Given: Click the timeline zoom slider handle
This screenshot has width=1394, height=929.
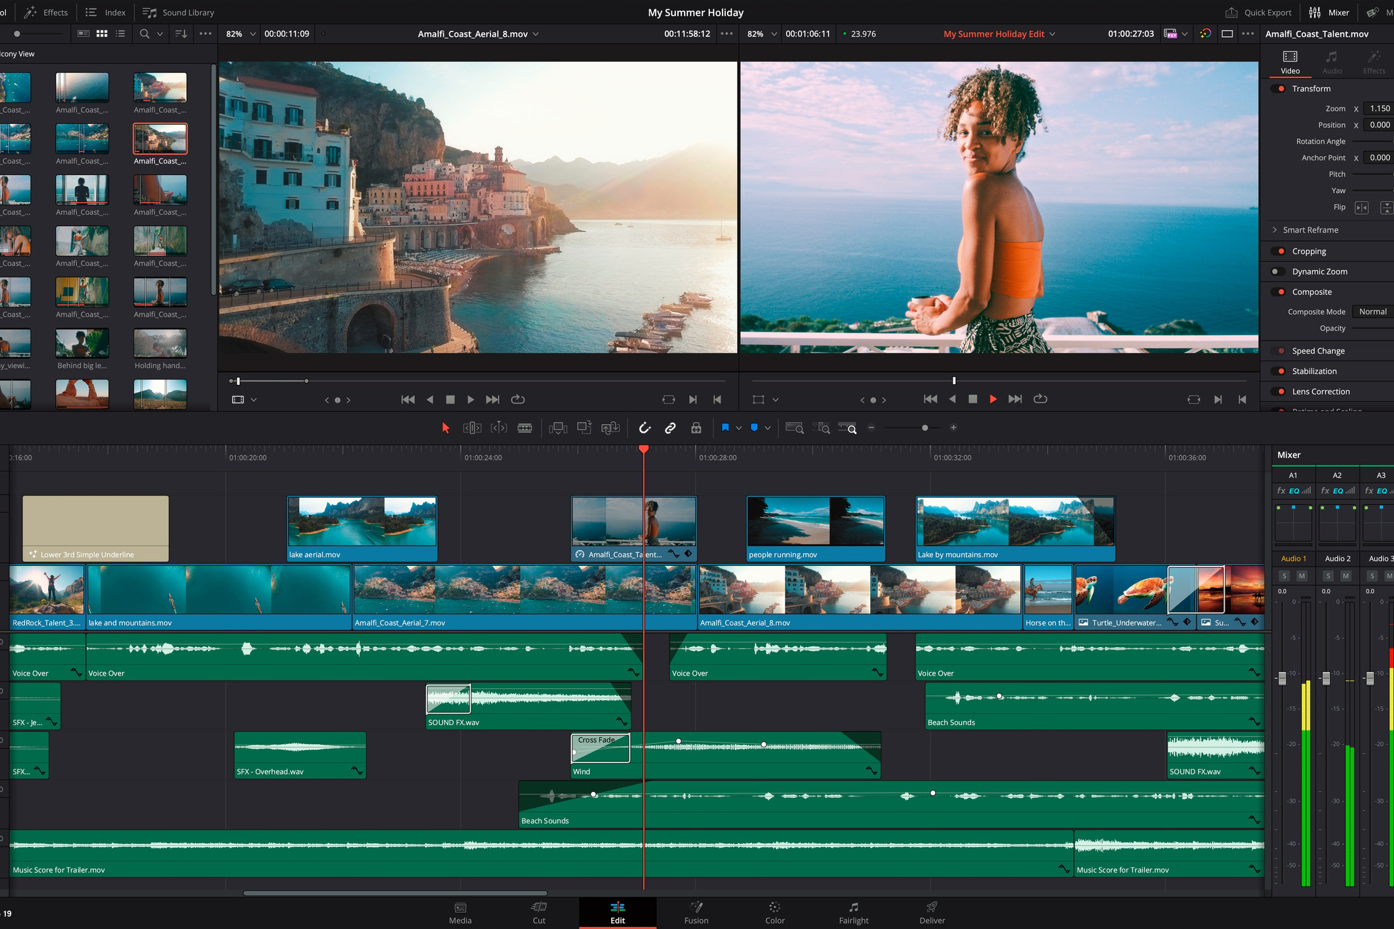Looking at the screenshot, I should coord(925,428).
